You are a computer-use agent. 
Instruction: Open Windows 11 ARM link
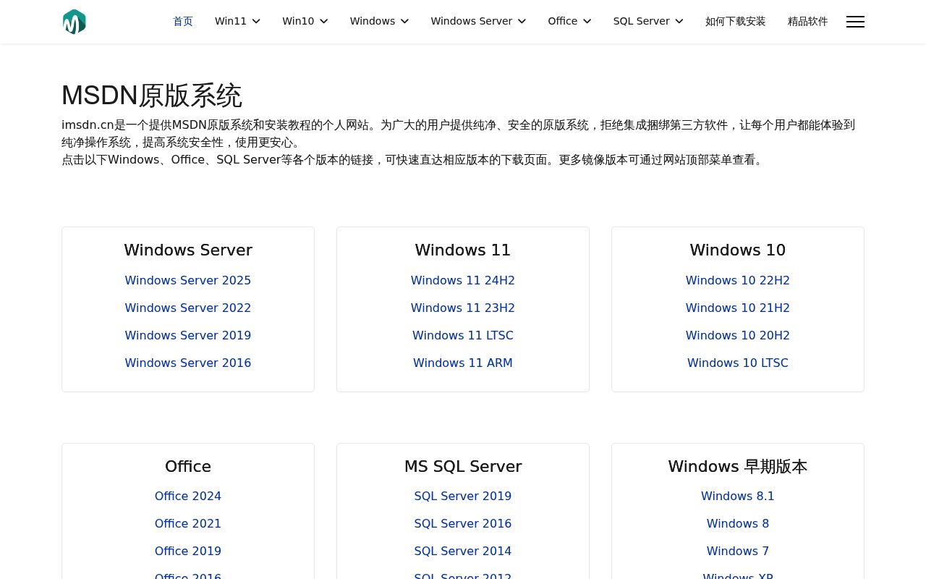(463, 363)
